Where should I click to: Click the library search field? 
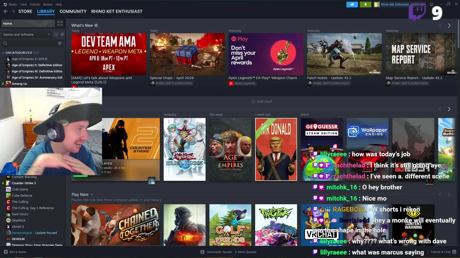29,43
